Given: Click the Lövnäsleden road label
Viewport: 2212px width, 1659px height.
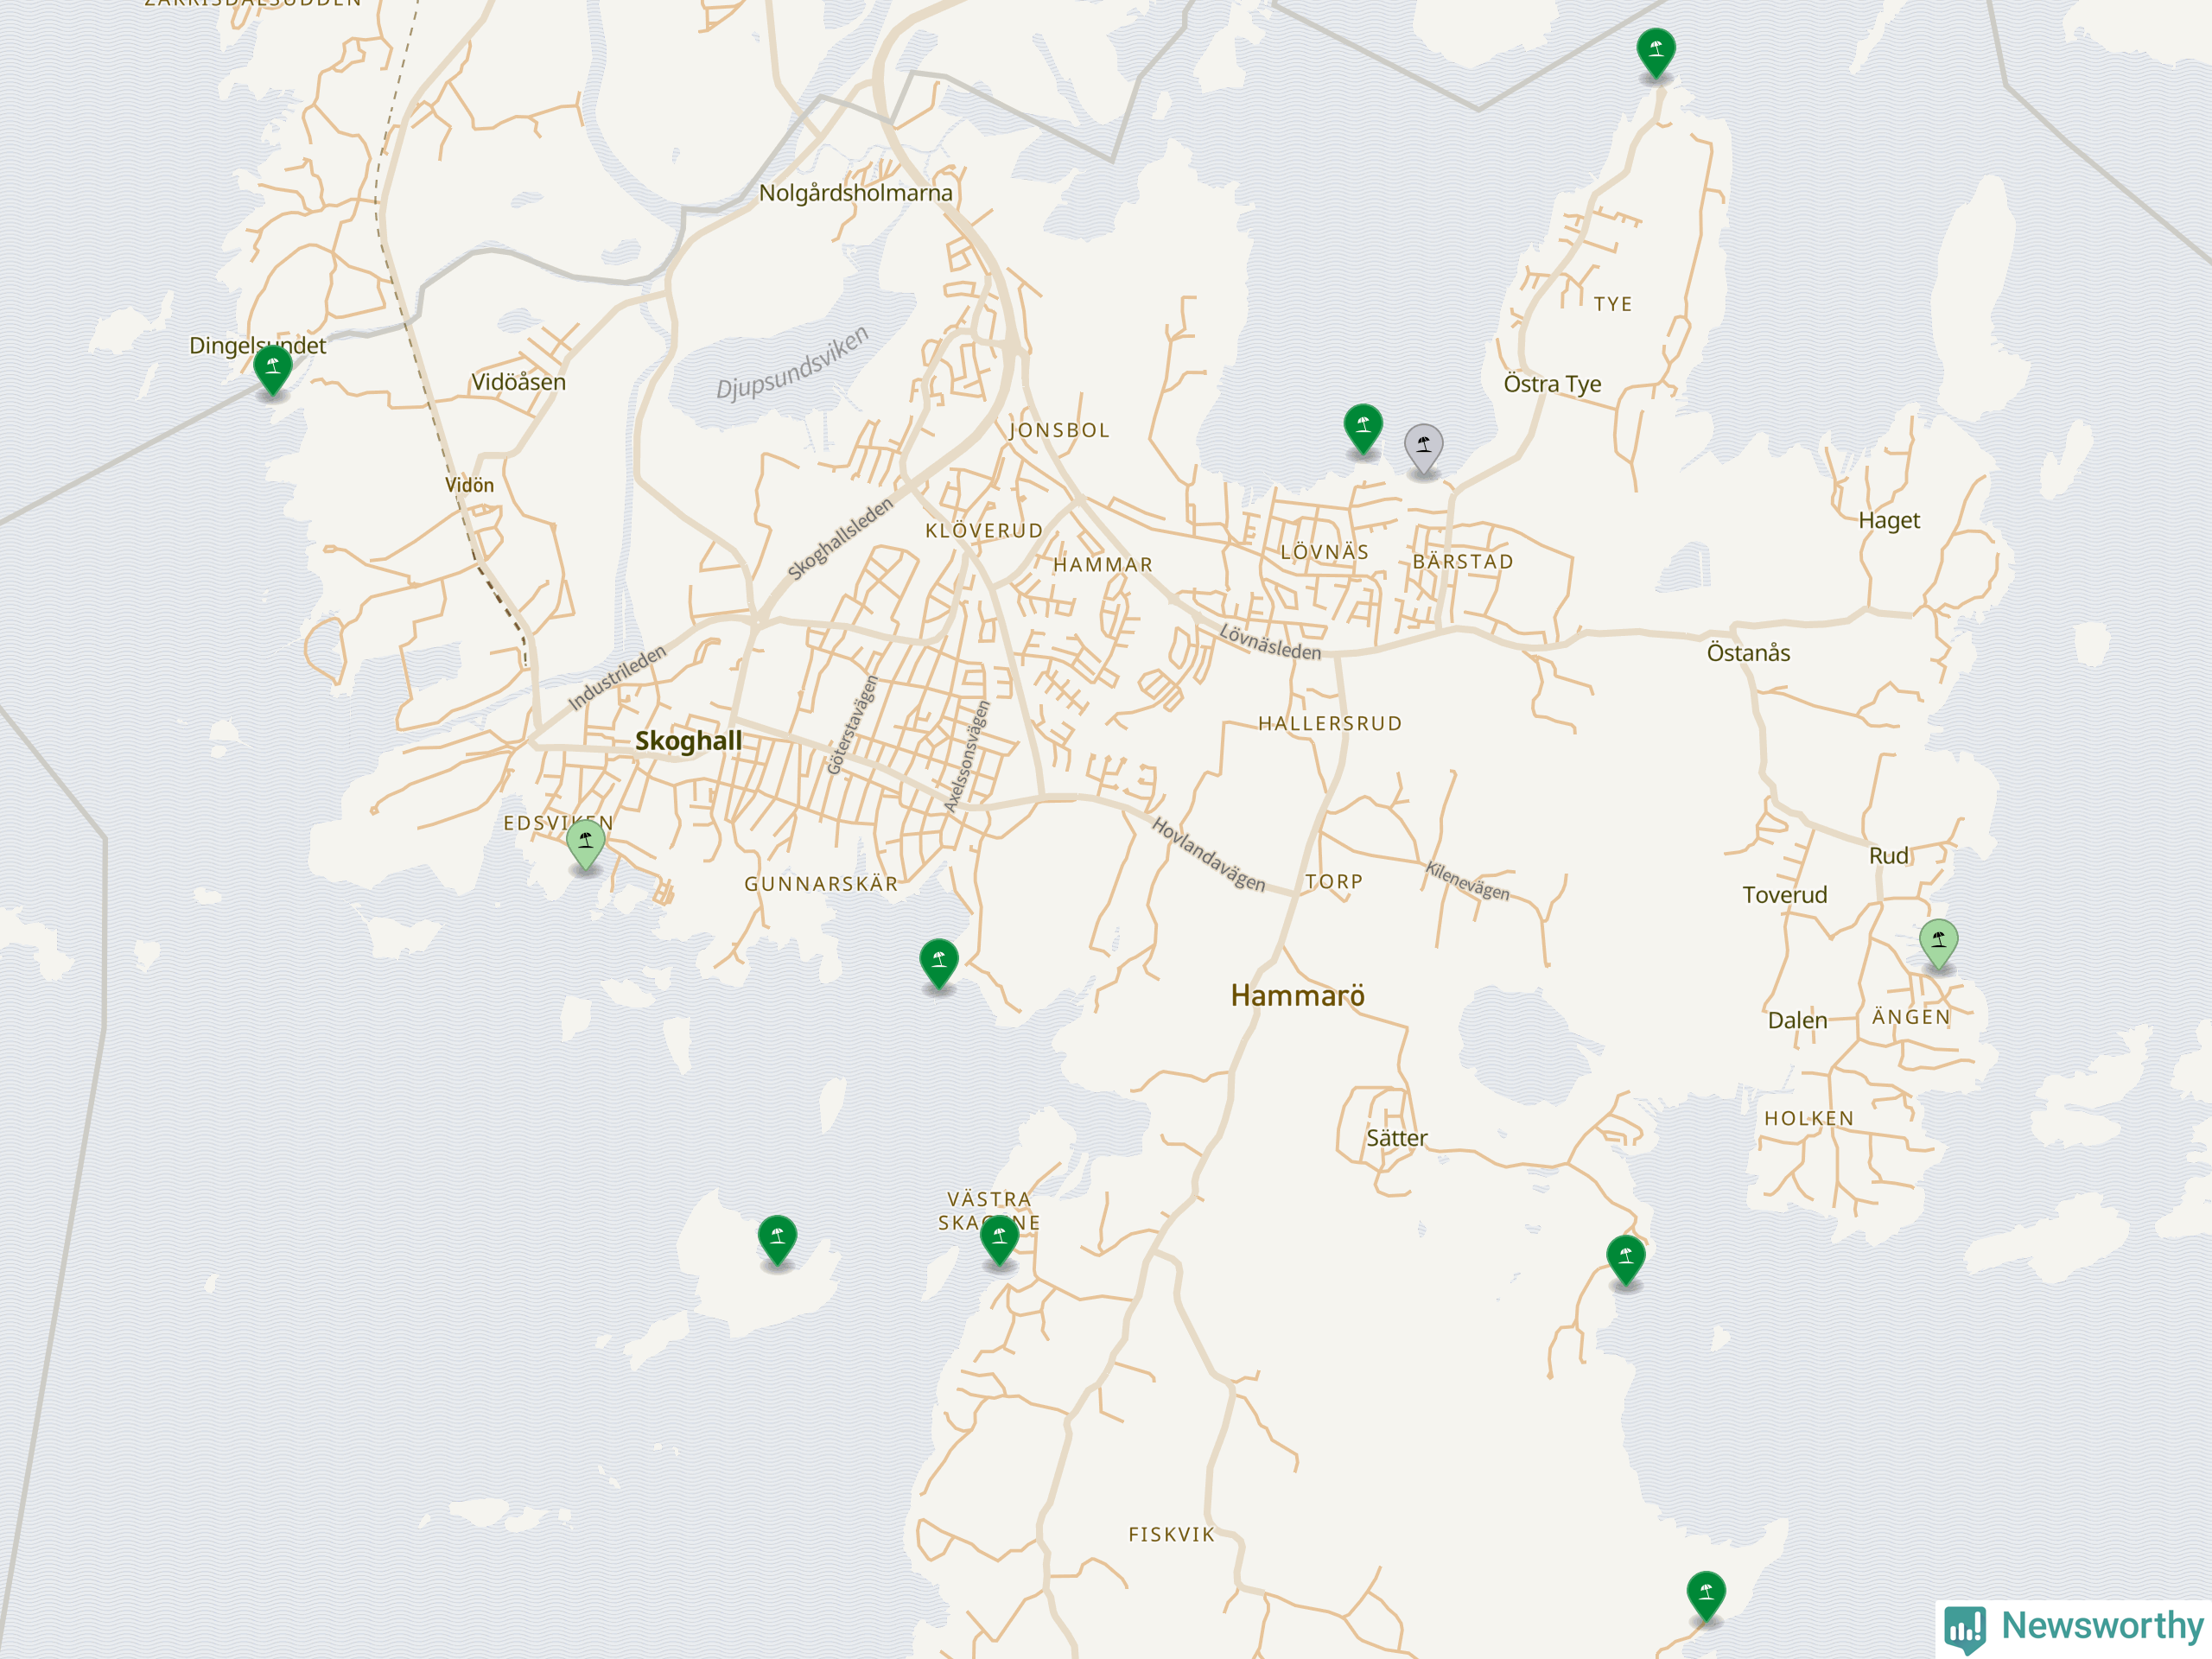Looking at the screenshot, I should pyautogui.click(x=1270, y=642).
